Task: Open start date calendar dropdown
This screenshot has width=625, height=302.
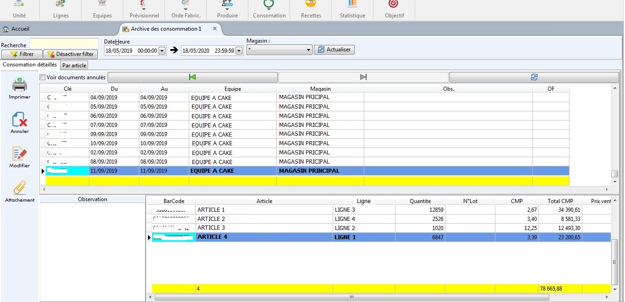Action: click(162, 51)
